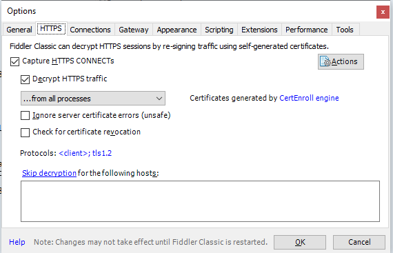Open the Scripting tab
This screenshot has height=253, width=393.
(x=219, y=30)
